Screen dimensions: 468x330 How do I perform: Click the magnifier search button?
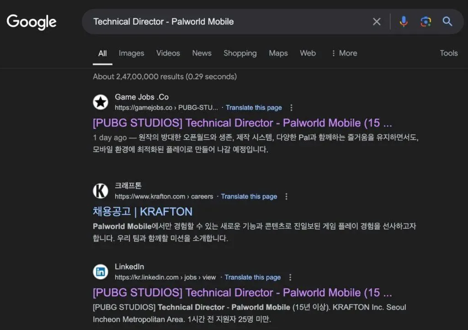point(447,21)
